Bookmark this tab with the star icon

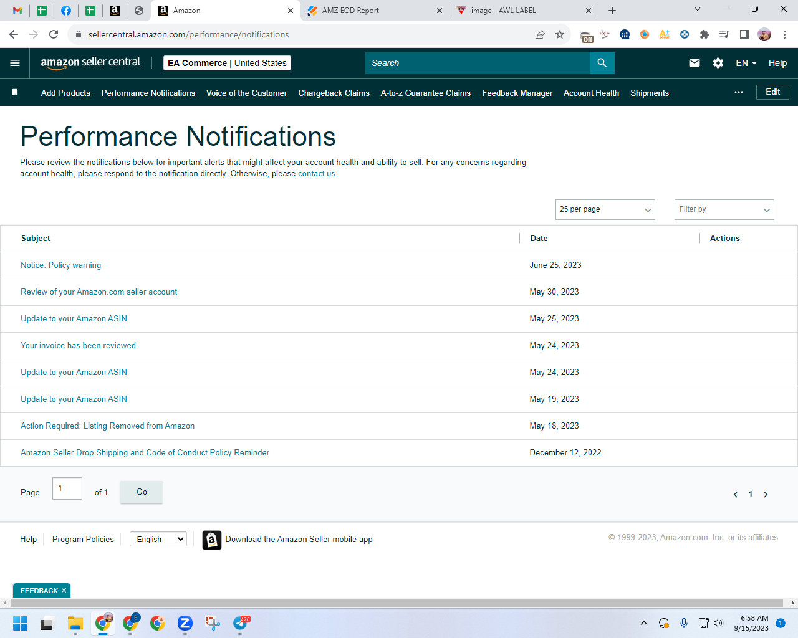(560, 34)
